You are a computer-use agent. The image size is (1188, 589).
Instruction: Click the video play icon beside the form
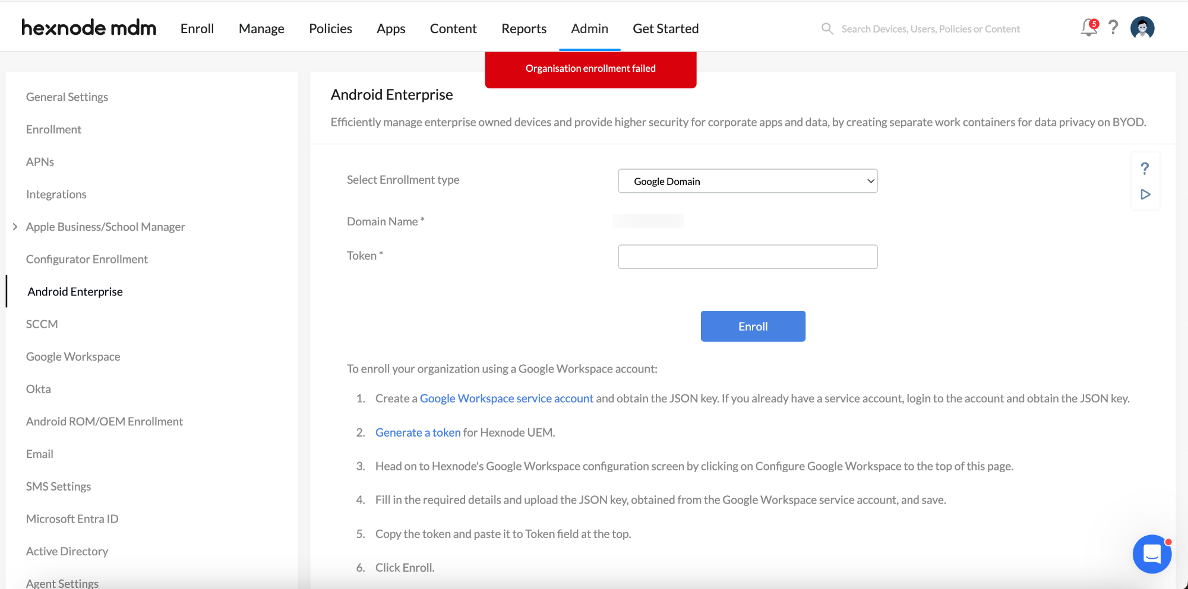click(x=1145, y=195)
